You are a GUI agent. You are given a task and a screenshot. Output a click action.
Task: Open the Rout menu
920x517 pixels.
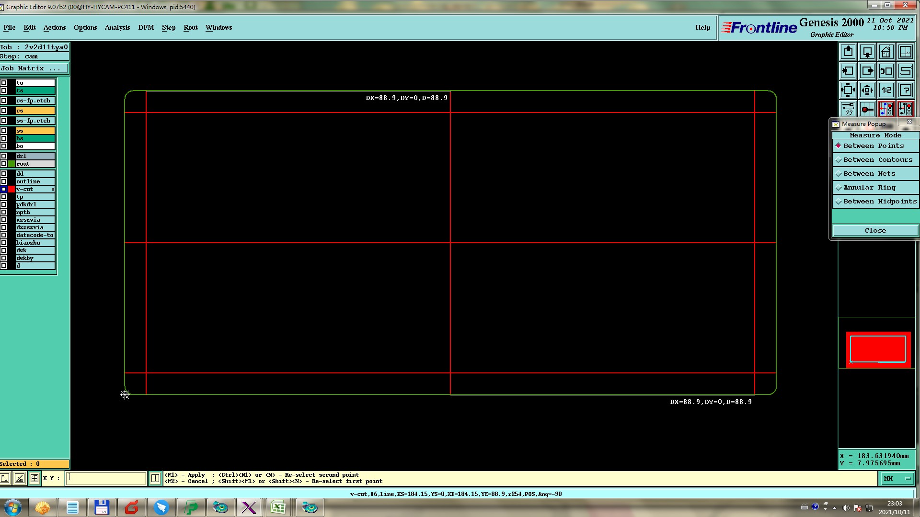(190, 28)
